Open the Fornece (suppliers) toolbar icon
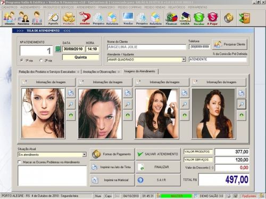 (37, 18)
